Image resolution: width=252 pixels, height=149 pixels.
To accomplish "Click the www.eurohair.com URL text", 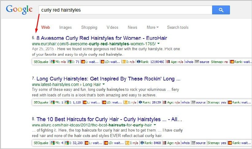I will pyautogui.click(x=94, y=44).
